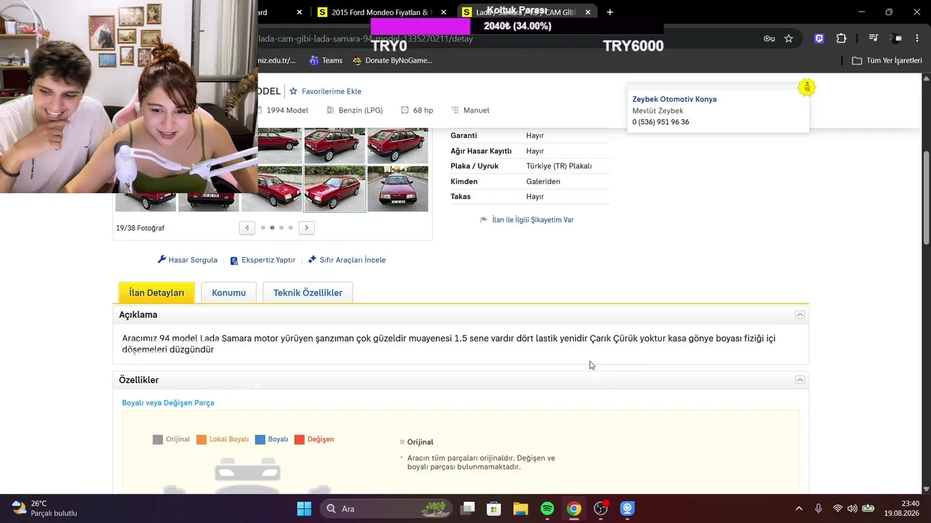Click the flag icon next to complaint link

[x=484, y=220]
